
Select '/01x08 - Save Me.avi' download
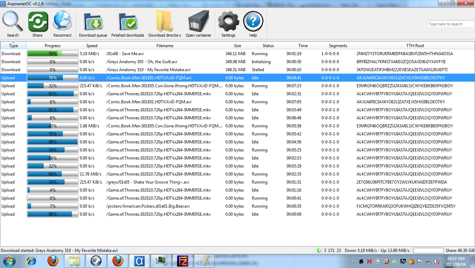pyautogui.click(x=125, y=54)
